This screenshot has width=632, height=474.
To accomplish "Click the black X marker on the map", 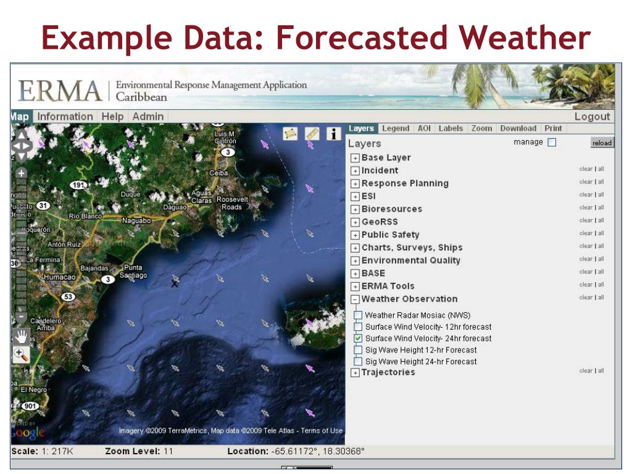I will click(175, 284).
